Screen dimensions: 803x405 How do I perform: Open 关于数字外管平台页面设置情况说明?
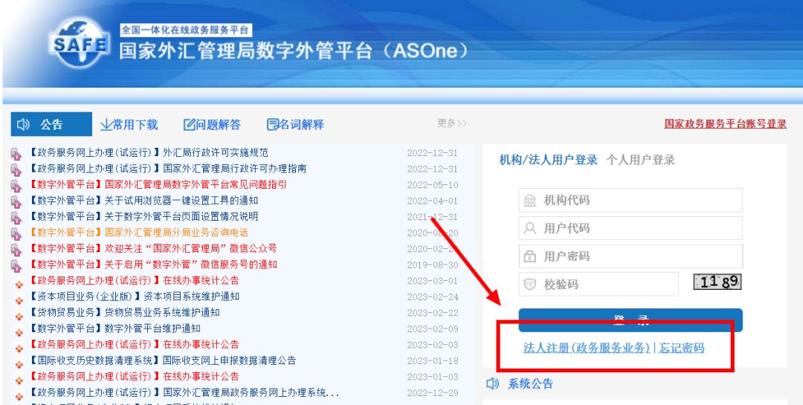point(143,216)
